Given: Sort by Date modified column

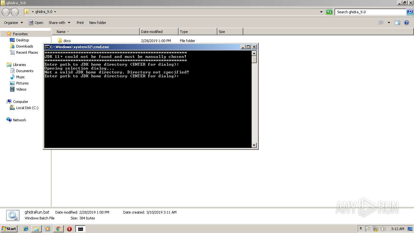Looking at the screenshot, I should click(x=159, y=32).
